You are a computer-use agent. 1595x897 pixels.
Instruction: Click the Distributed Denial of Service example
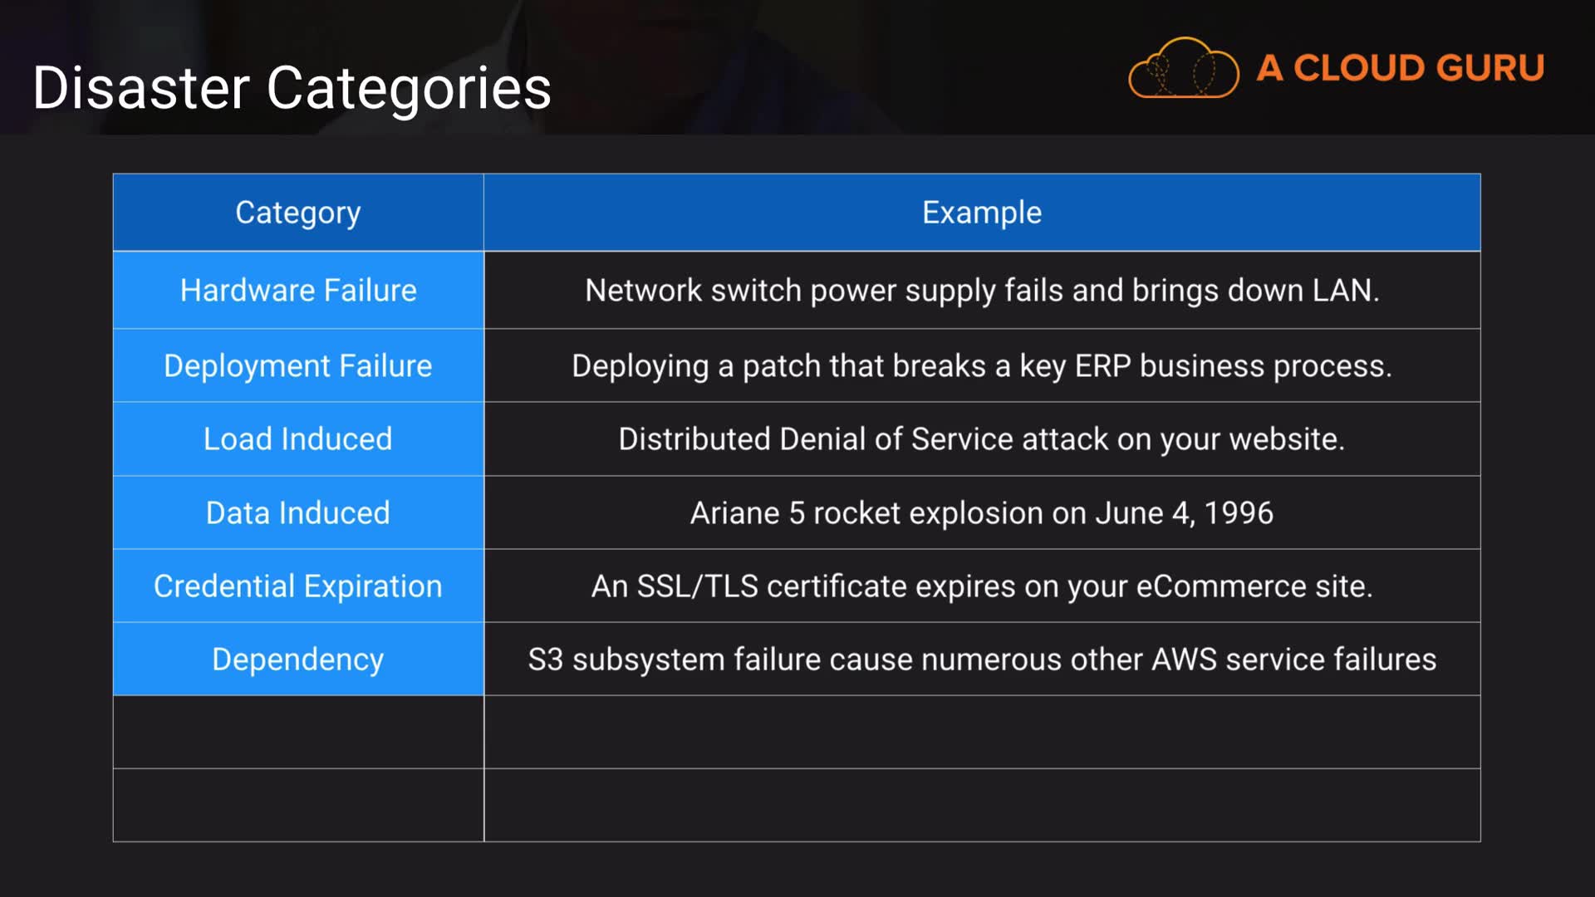tap(981, 439)
